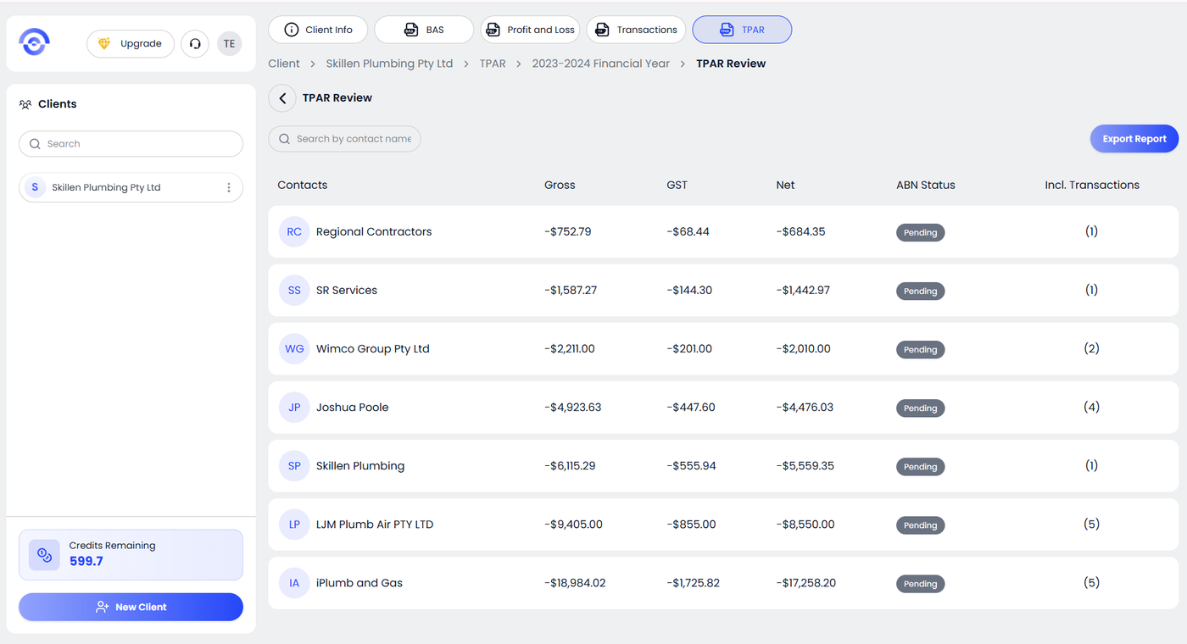Click the app logo in top-left
Screen dimensions: 1187x644
coord(35,42)
